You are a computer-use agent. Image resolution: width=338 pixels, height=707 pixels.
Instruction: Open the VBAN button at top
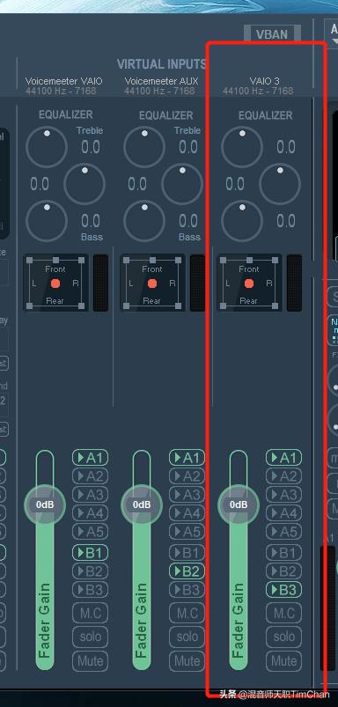click(x=272, y=34)
